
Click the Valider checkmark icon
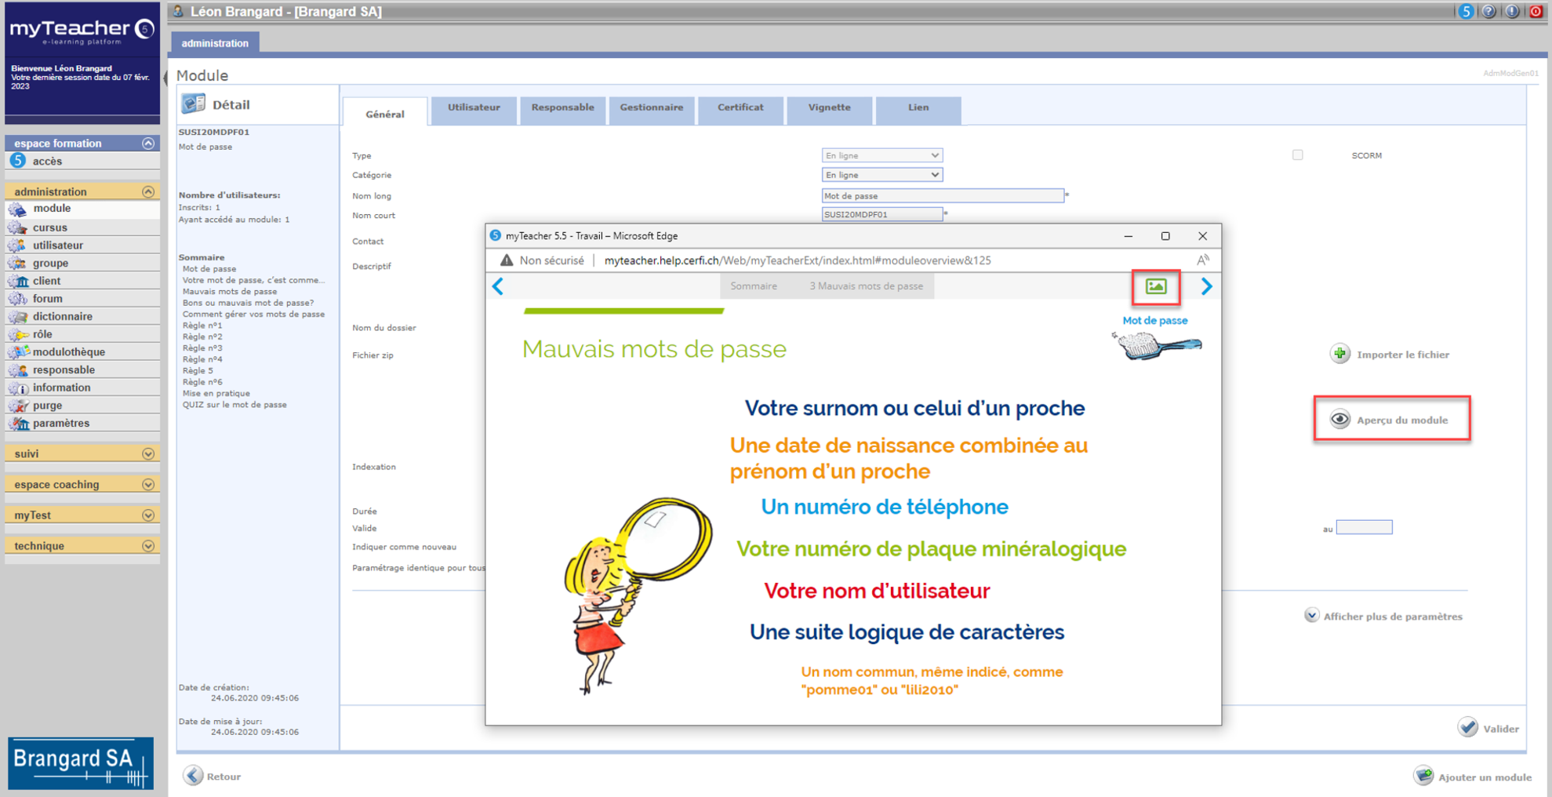[1467, 728]
